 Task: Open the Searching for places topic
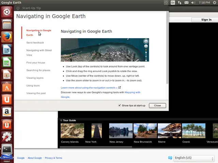pyautogui.click(x=38, y=70)
